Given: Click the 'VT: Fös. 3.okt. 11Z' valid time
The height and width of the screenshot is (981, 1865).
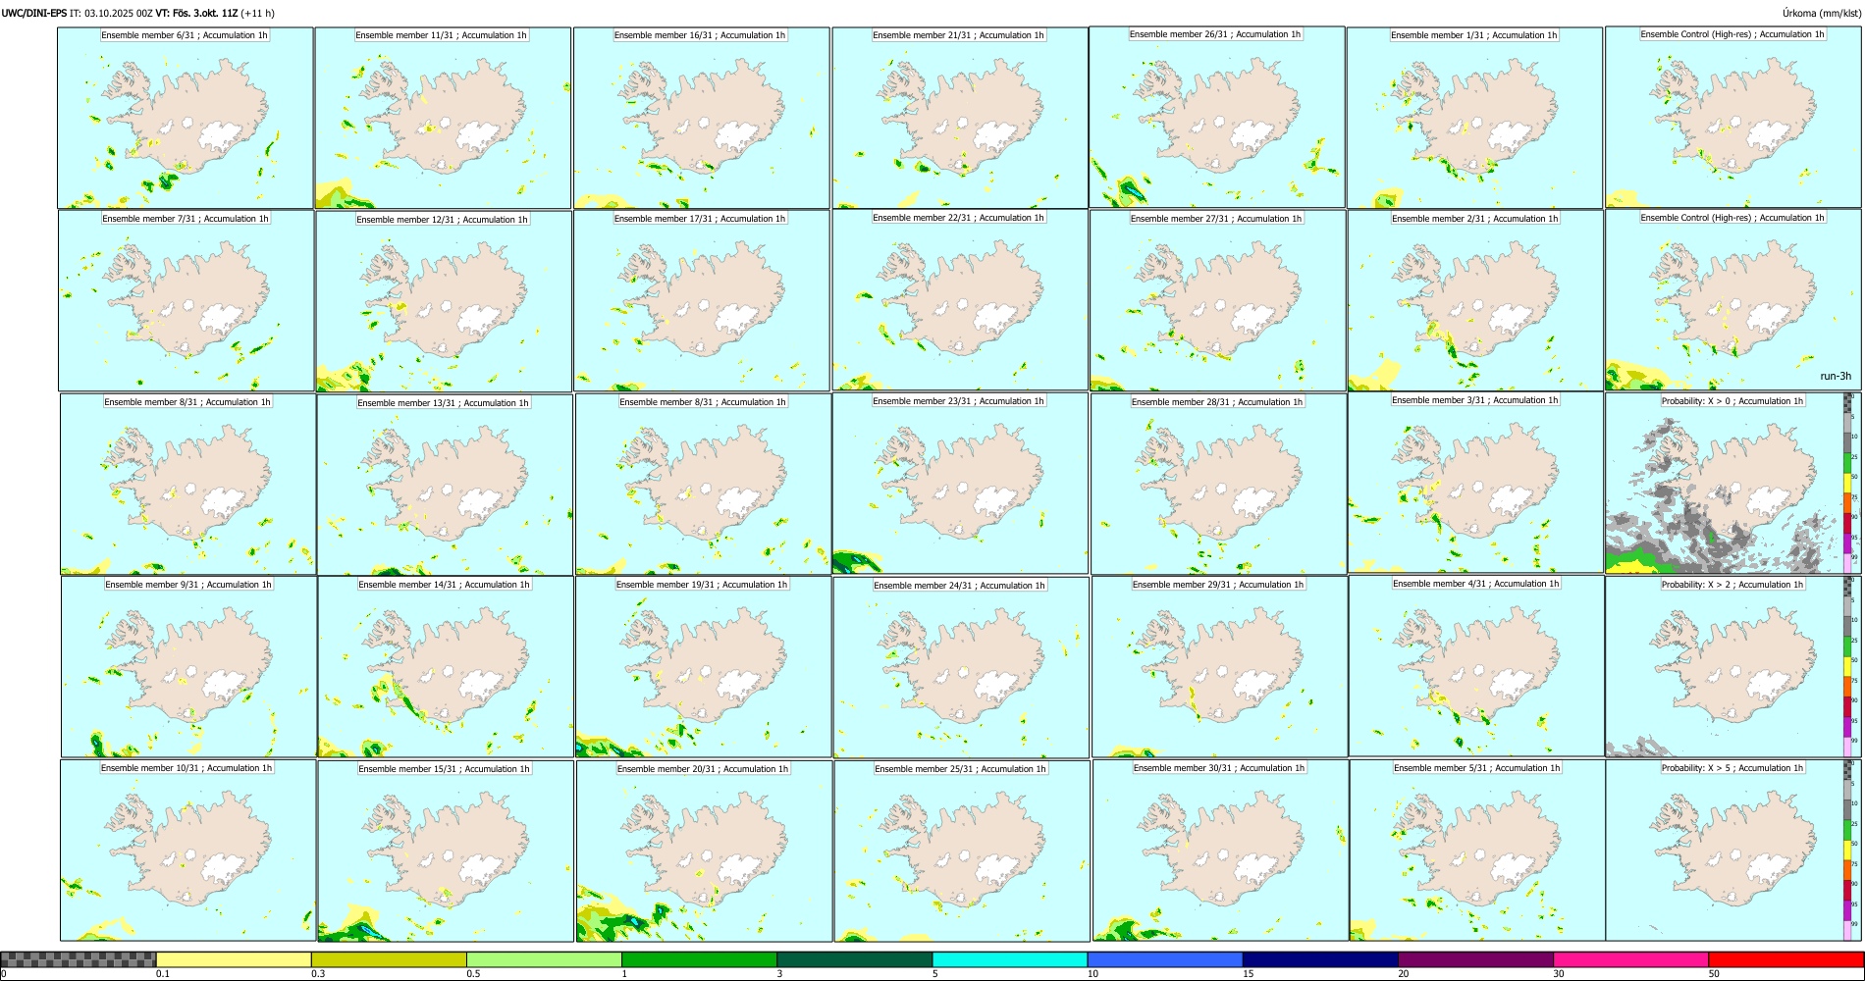Looking at the screenshot, I should (196, 14).
